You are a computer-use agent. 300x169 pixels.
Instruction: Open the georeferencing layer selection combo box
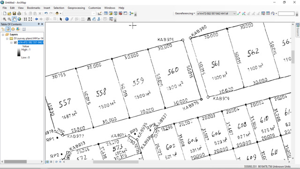pos(216,14)
